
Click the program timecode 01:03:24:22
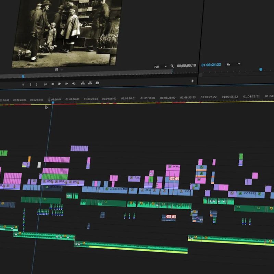tap(211, 65)
